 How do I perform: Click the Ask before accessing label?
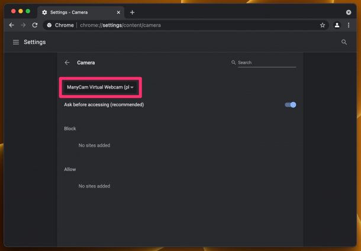pos(104,104)
